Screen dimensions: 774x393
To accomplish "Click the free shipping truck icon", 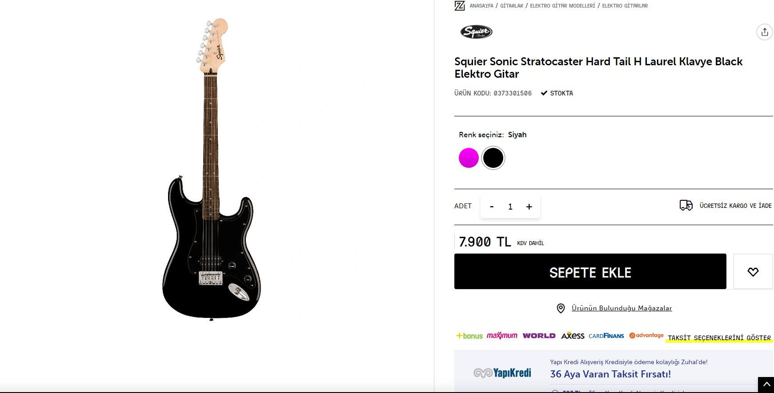I will pyautogui.click(x=686, y=205).
